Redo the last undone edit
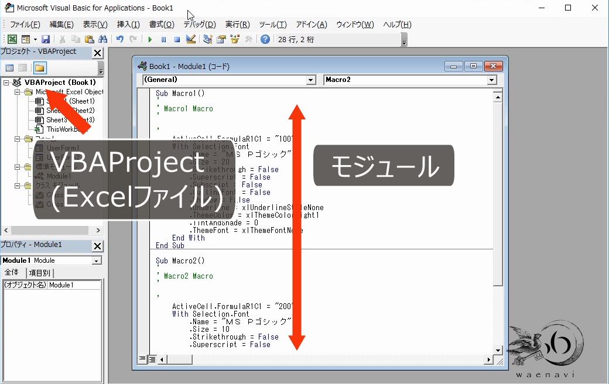This screenshot has height=384, width=609. click(134, 39)
